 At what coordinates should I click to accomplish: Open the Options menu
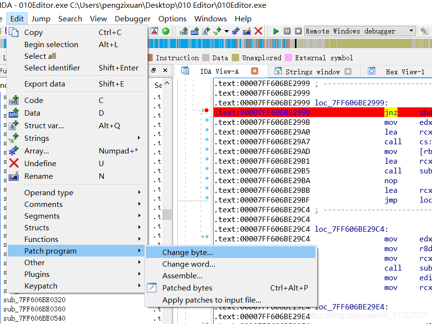(x=172, y=19)
